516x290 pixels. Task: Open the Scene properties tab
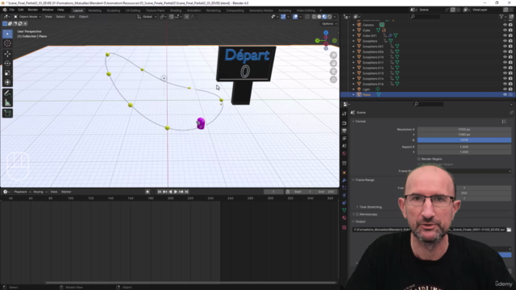coord(344,146)
